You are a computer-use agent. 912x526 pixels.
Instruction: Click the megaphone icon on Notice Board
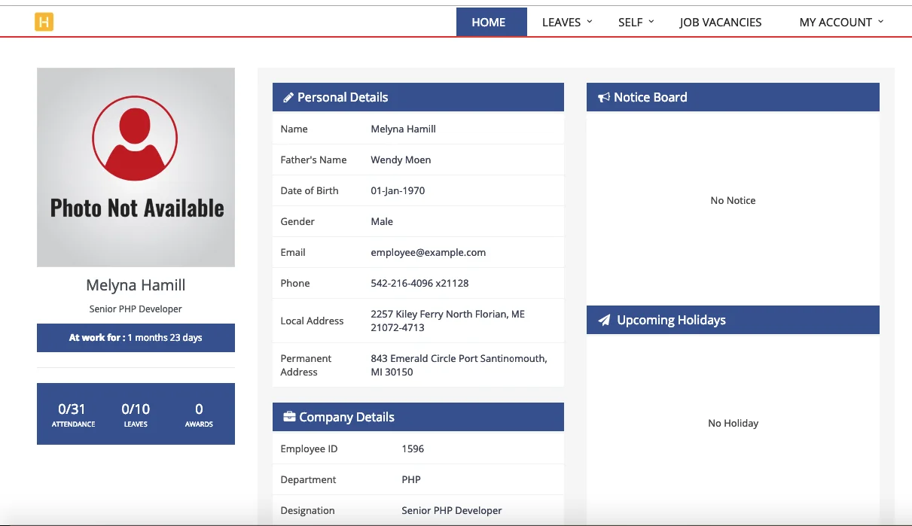click(603, 98)
